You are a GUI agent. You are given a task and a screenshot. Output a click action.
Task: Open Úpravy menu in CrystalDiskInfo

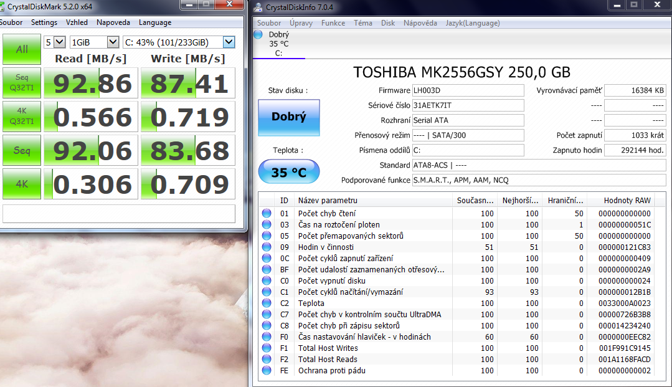pos(301,23)
